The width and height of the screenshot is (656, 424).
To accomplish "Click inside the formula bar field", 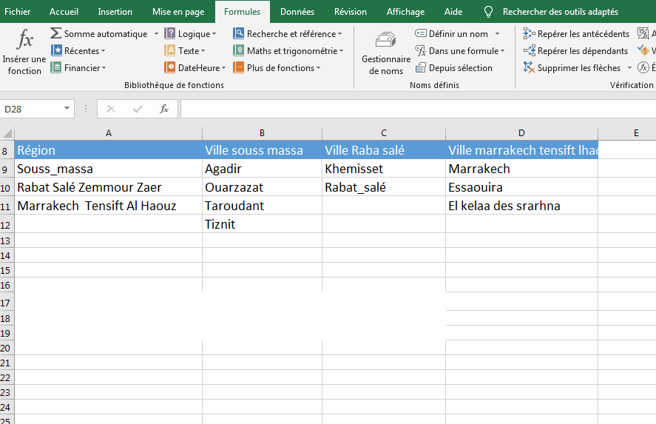I will click(419, 110).
